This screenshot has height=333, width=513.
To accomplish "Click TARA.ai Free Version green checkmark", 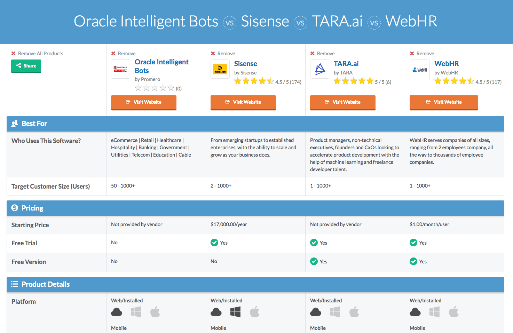I will coord(314,261).
